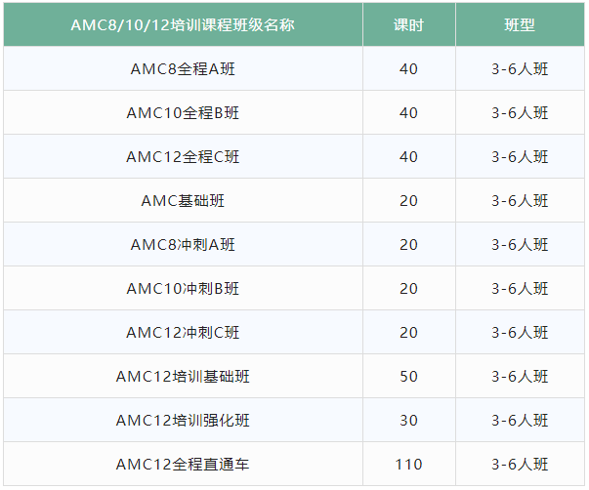Click the 110 class hours cell
The width and height of the screenshot is (589, 490).
(x=408, y=465)
